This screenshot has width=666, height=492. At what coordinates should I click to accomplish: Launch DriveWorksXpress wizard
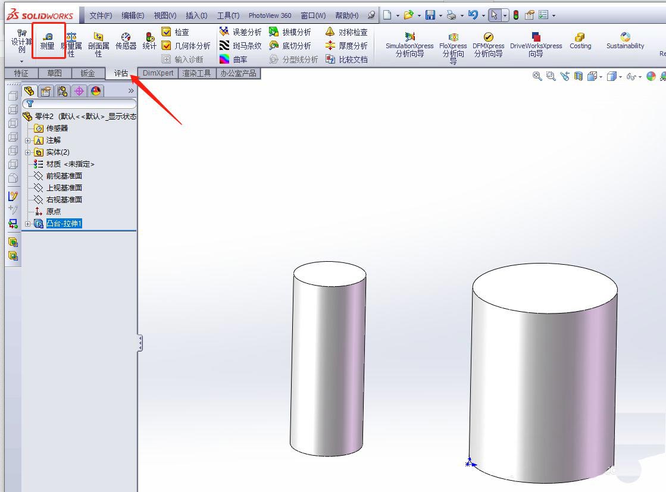(536, 45)
